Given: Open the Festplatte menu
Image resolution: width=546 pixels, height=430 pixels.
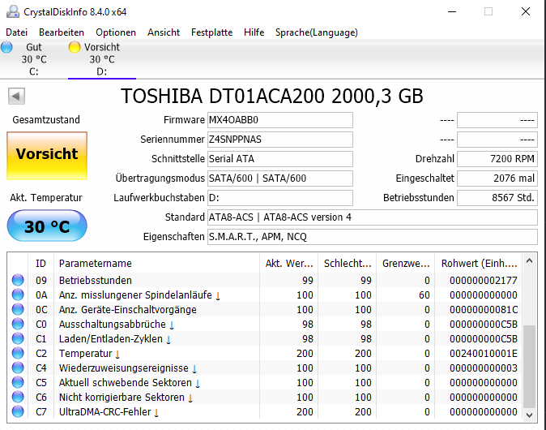Looking at the screenshot, I should pyautogui.click(x=211, y=32).
